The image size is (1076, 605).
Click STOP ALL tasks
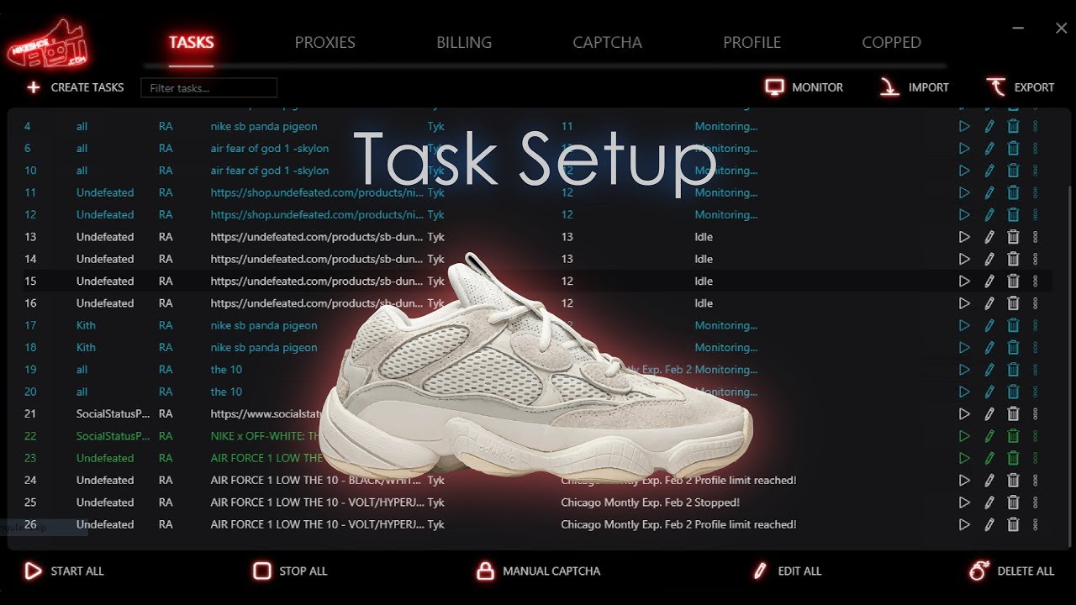290,571
